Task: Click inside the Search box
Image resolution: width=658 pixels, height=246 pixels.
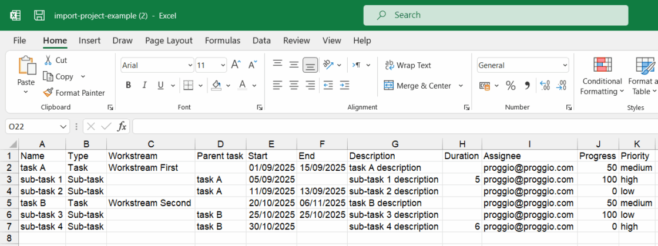Action: (x=496, y=15)
